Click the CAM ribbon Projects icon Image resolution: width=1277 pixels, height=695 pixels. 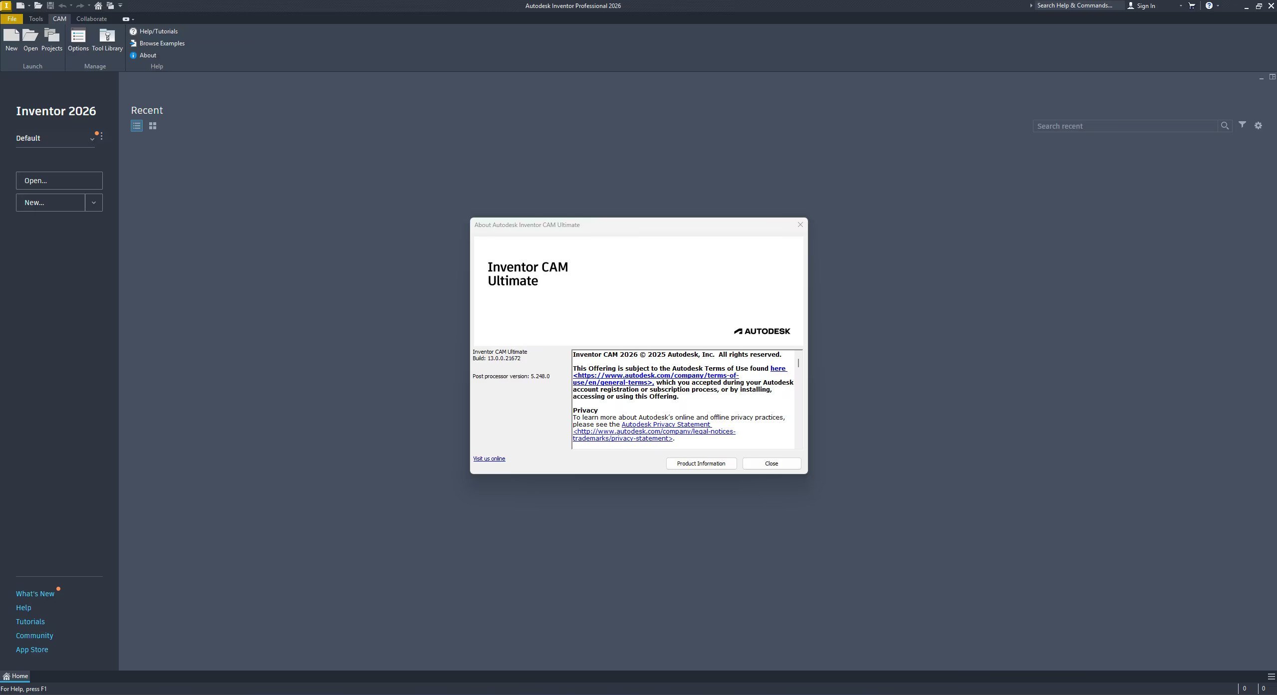[x=51, y=40]
